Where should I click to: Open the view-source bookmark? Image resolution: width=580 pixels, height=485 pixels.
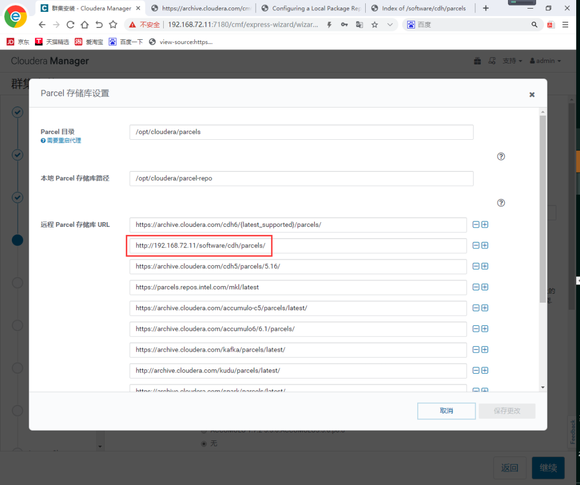click(x=180, y=42)
